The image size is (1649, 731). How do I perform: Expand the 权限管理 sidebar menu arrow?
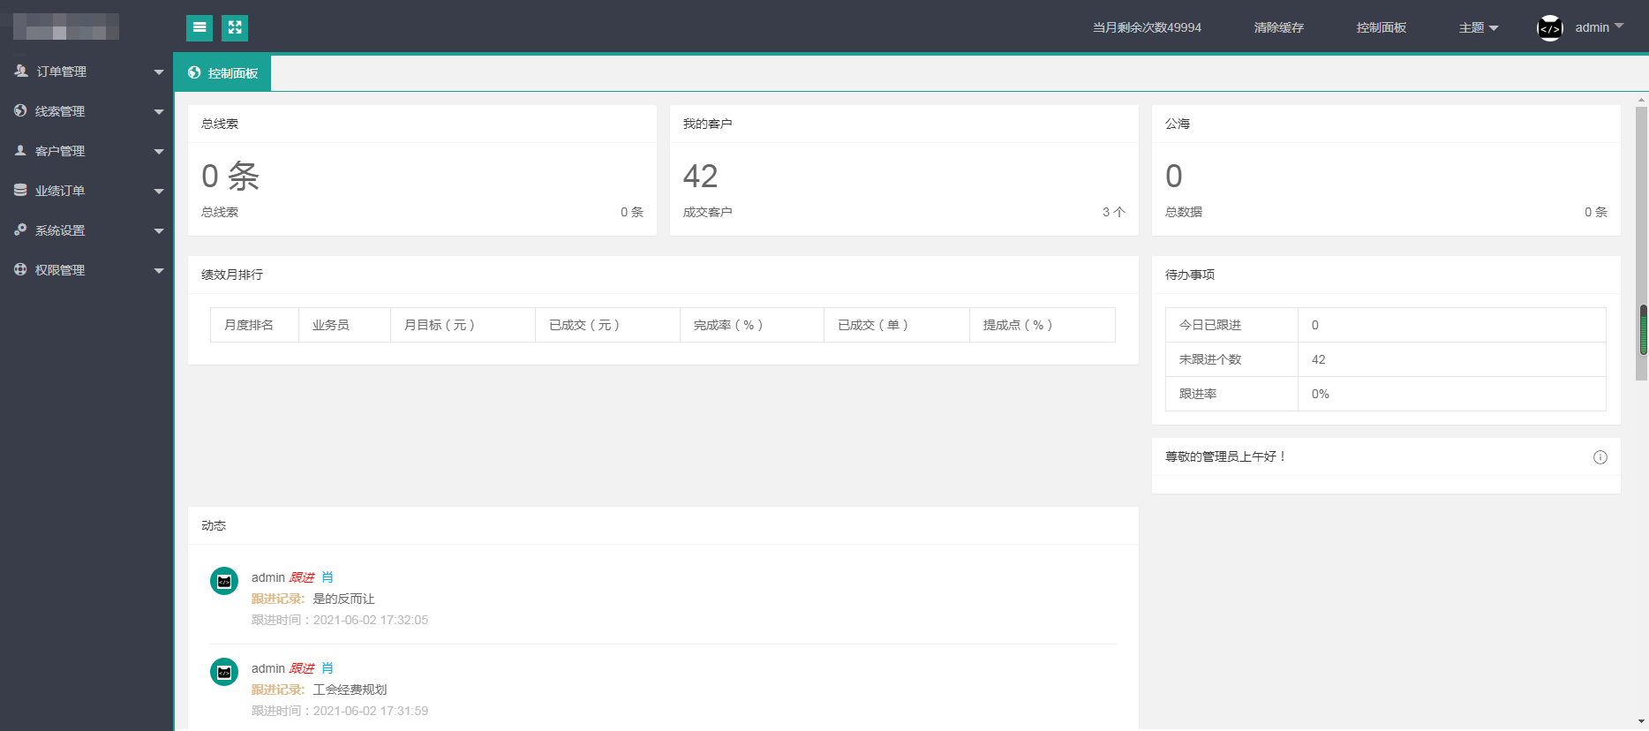(x=159, y=270)
